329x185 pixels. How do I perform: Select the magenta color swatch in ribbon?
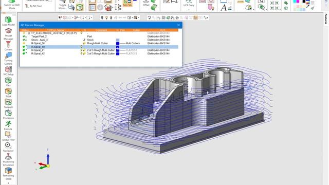coord(298,2)
